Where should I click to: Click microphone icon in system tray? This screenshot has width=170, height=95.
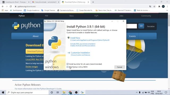pos(140,93)
